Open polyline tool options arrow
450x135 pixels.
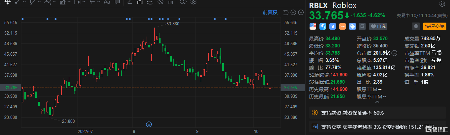tap(39, 2)
